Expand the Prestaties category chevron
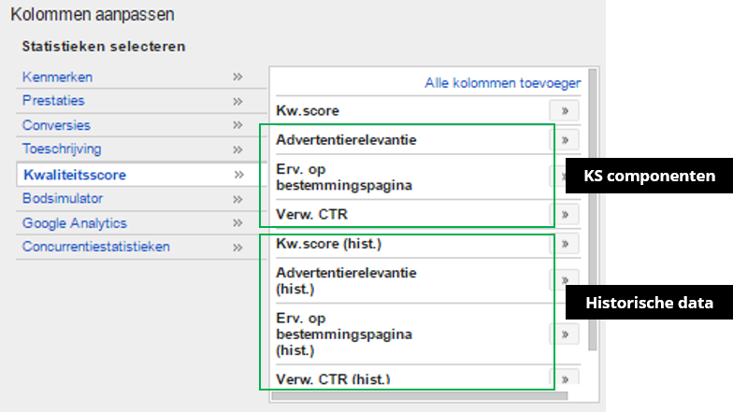This screenshot has width=733, height=412. coord(238,101)
